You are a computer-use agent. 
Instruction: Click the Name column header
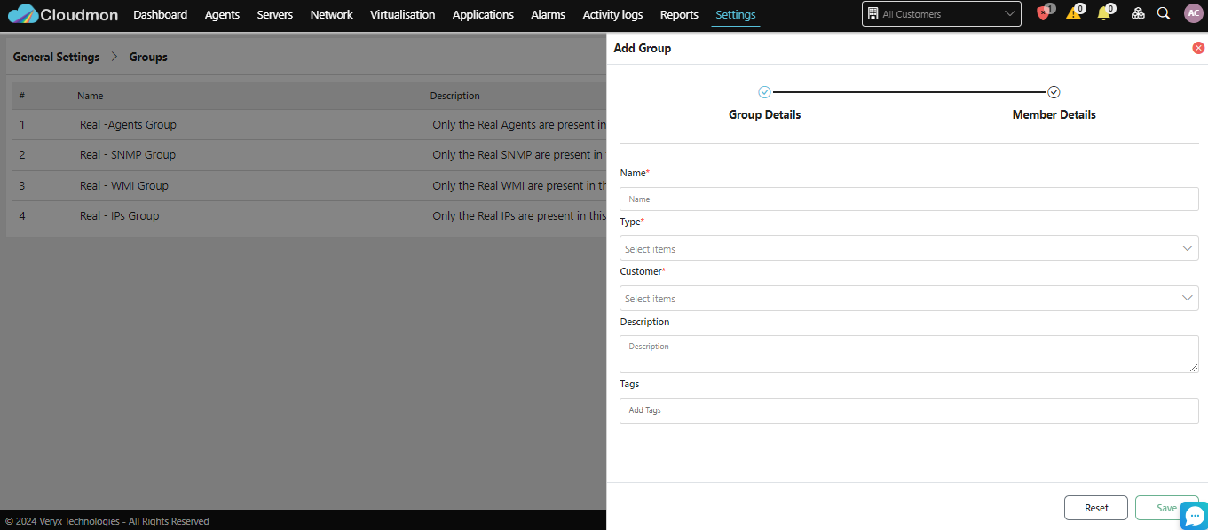tap(90, 96)
